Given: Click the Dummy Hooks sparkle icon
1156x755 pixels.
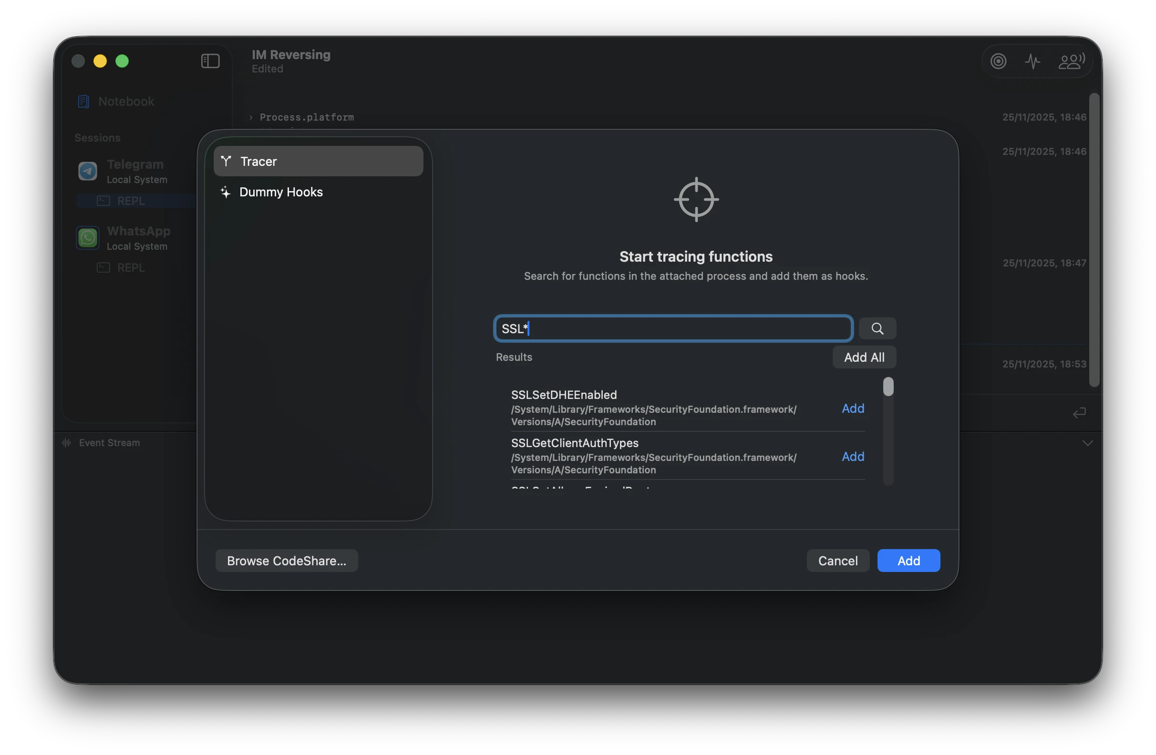Looking at the screenshot, I should pos(226,192).
